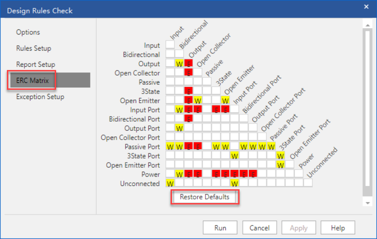Click Cancel to dismiss the dialog

pos(259,227)
